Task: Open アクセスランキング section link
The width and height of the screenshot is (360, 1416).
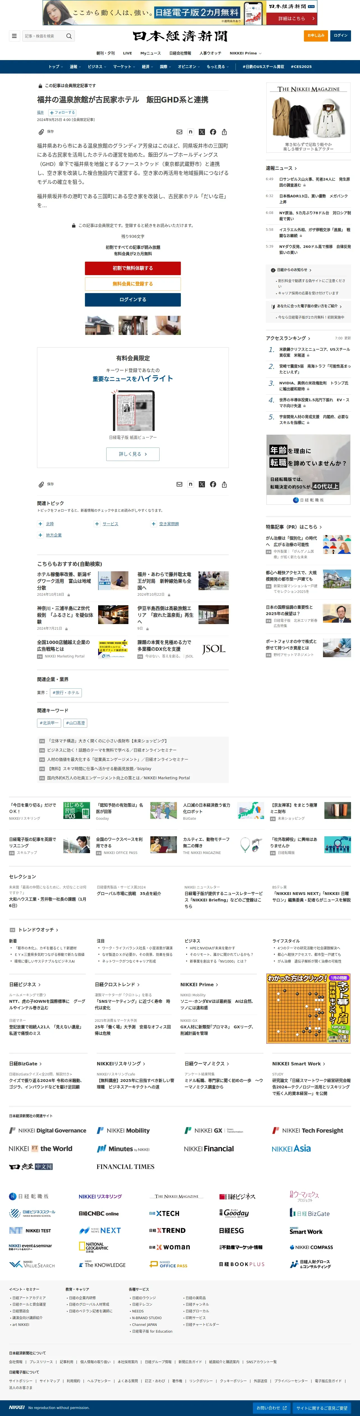Action: point(288,338)
